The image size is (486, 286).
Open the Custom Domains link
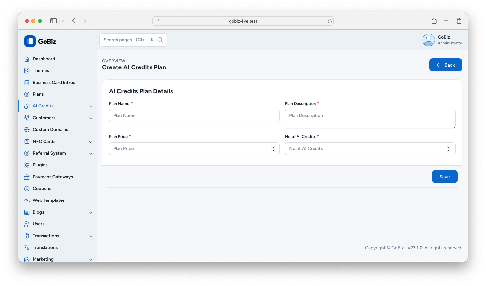50,130
